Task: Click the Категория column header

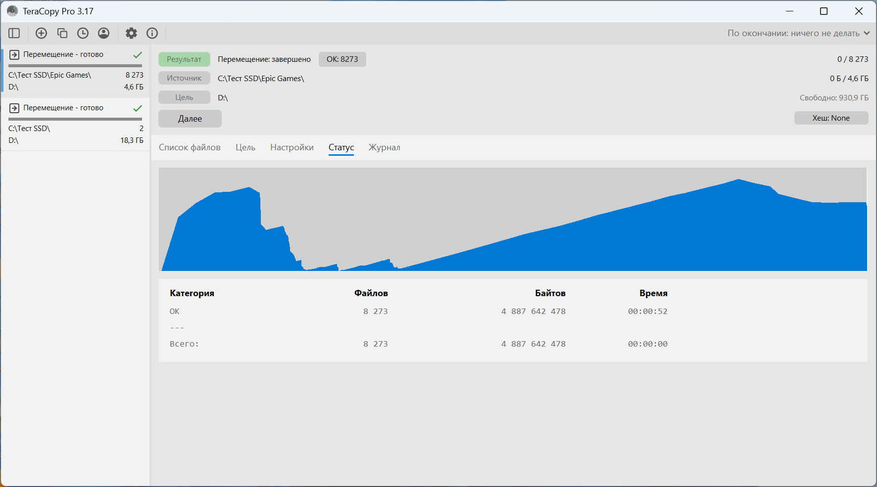Action: [x=192, y=293]
